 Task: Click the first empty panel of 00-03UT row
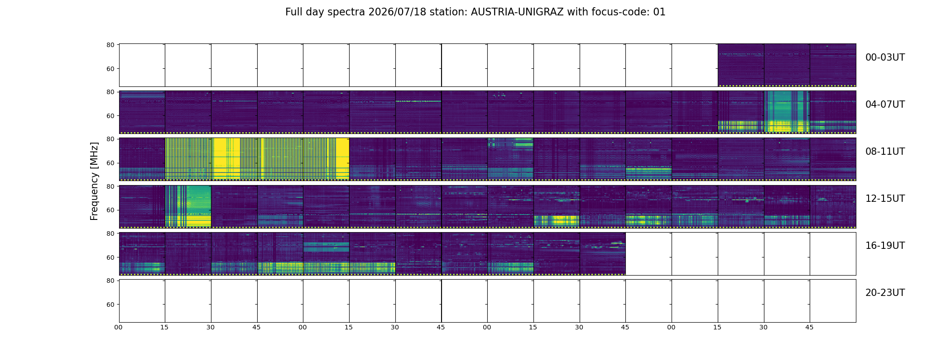click(x=142, y=65)
